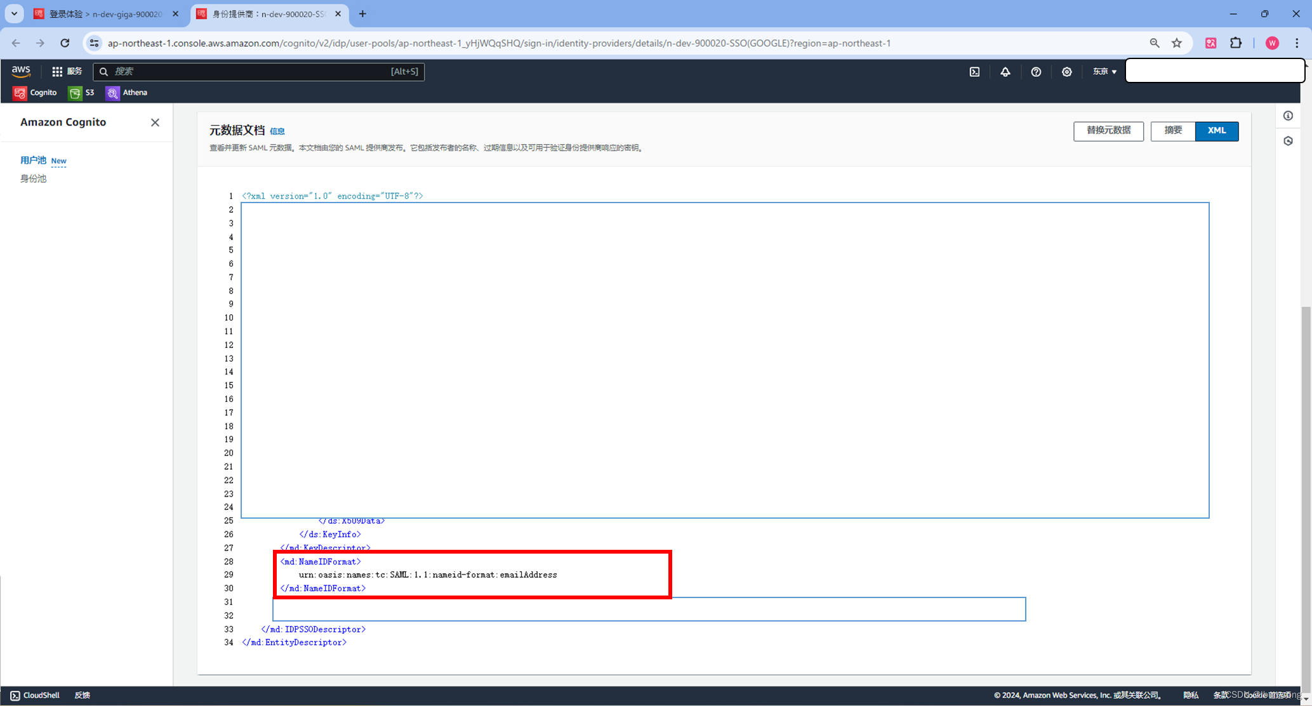The width and height of the screenshot is (1312, 706).
Task: Open the Cognito favorite shortcut
Action: point(36,93)
